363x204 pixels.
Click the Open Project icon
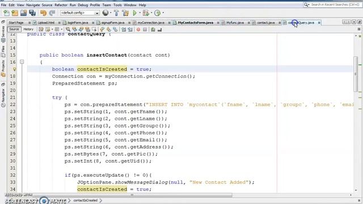[23, 13]
